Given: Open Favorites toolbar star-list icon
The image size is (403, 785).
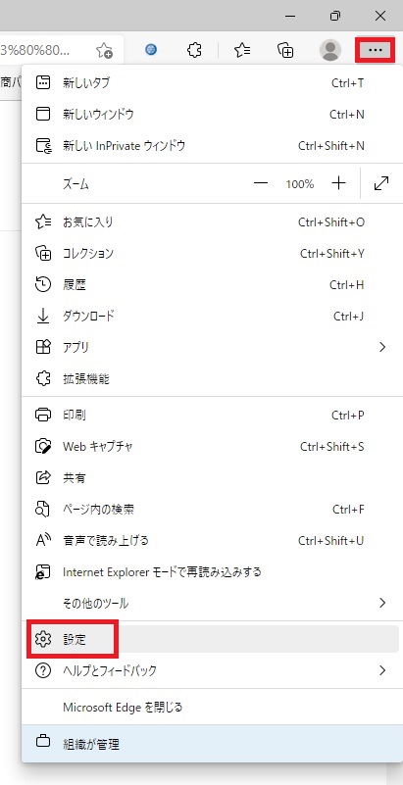Looking at the screenshot, I should (x=242, y=50).
